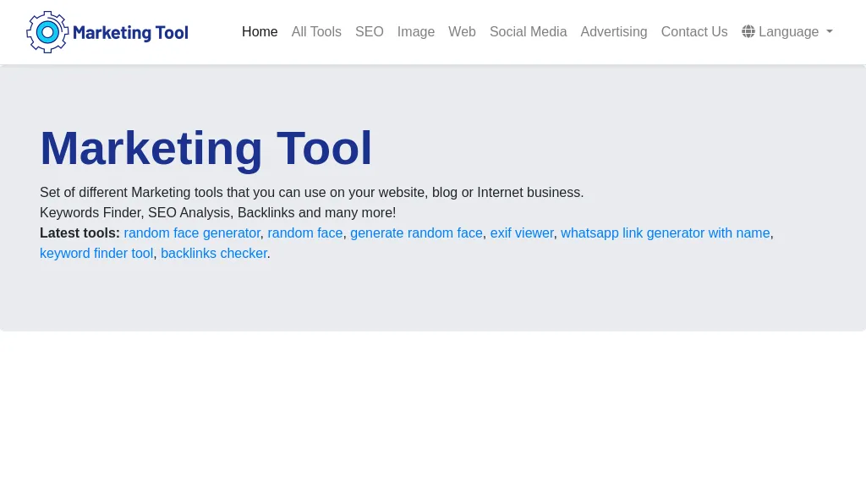Screen dimensions: 866x487
Task: Navigate to the Advertising tools
Action: [614, 31]
